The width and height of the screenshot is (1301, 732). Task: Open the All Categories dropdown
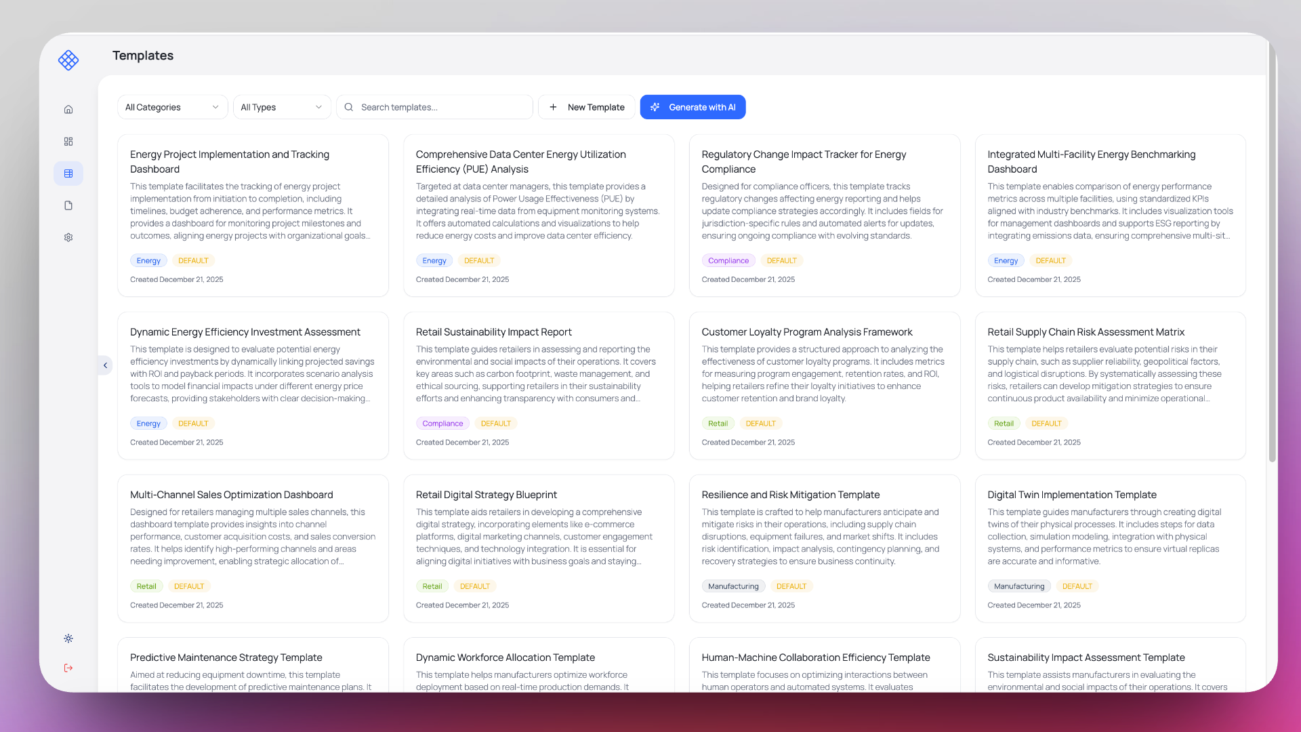pyautogui.click(x=172, y=107)
